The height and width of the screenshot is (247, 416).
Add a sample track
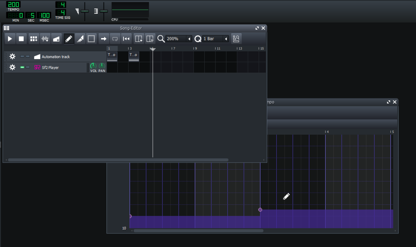tap(45, 39)
